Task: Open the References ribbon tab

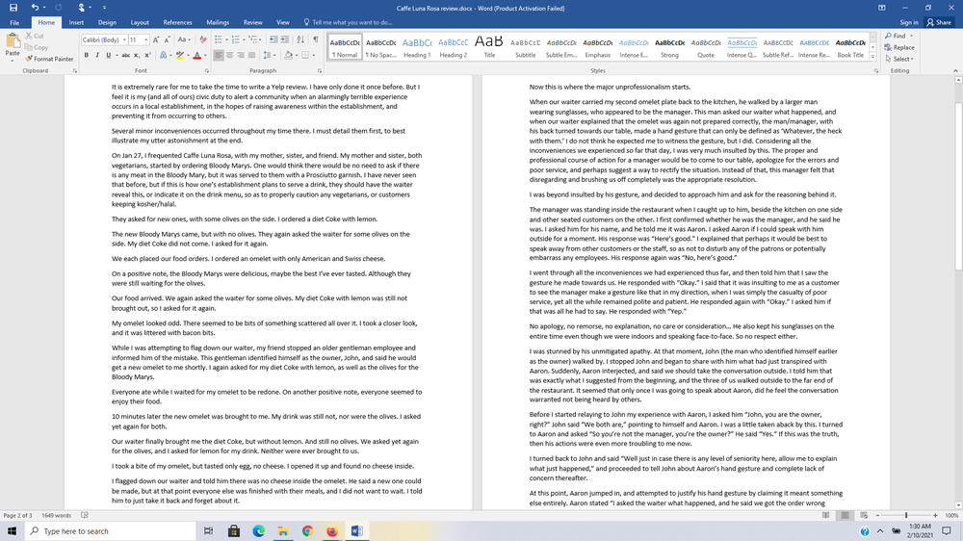Action: pyautogui.click(x=177, y=22)
